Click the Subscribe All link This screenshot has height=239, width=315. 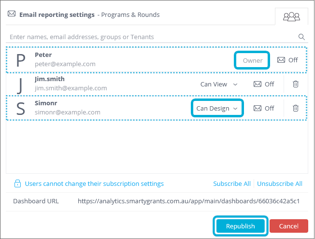232,183
